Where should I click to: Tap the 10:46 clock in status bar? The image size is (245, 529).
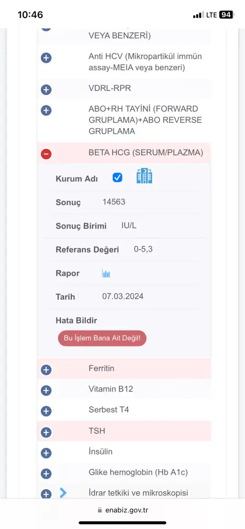point(30,15)
